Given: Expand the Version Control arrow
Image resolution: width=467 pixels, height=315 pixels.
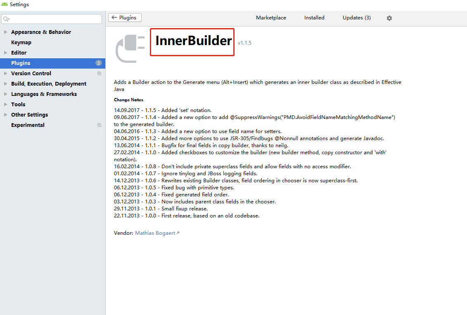Looking at the screenshot, I should point(5,74).
